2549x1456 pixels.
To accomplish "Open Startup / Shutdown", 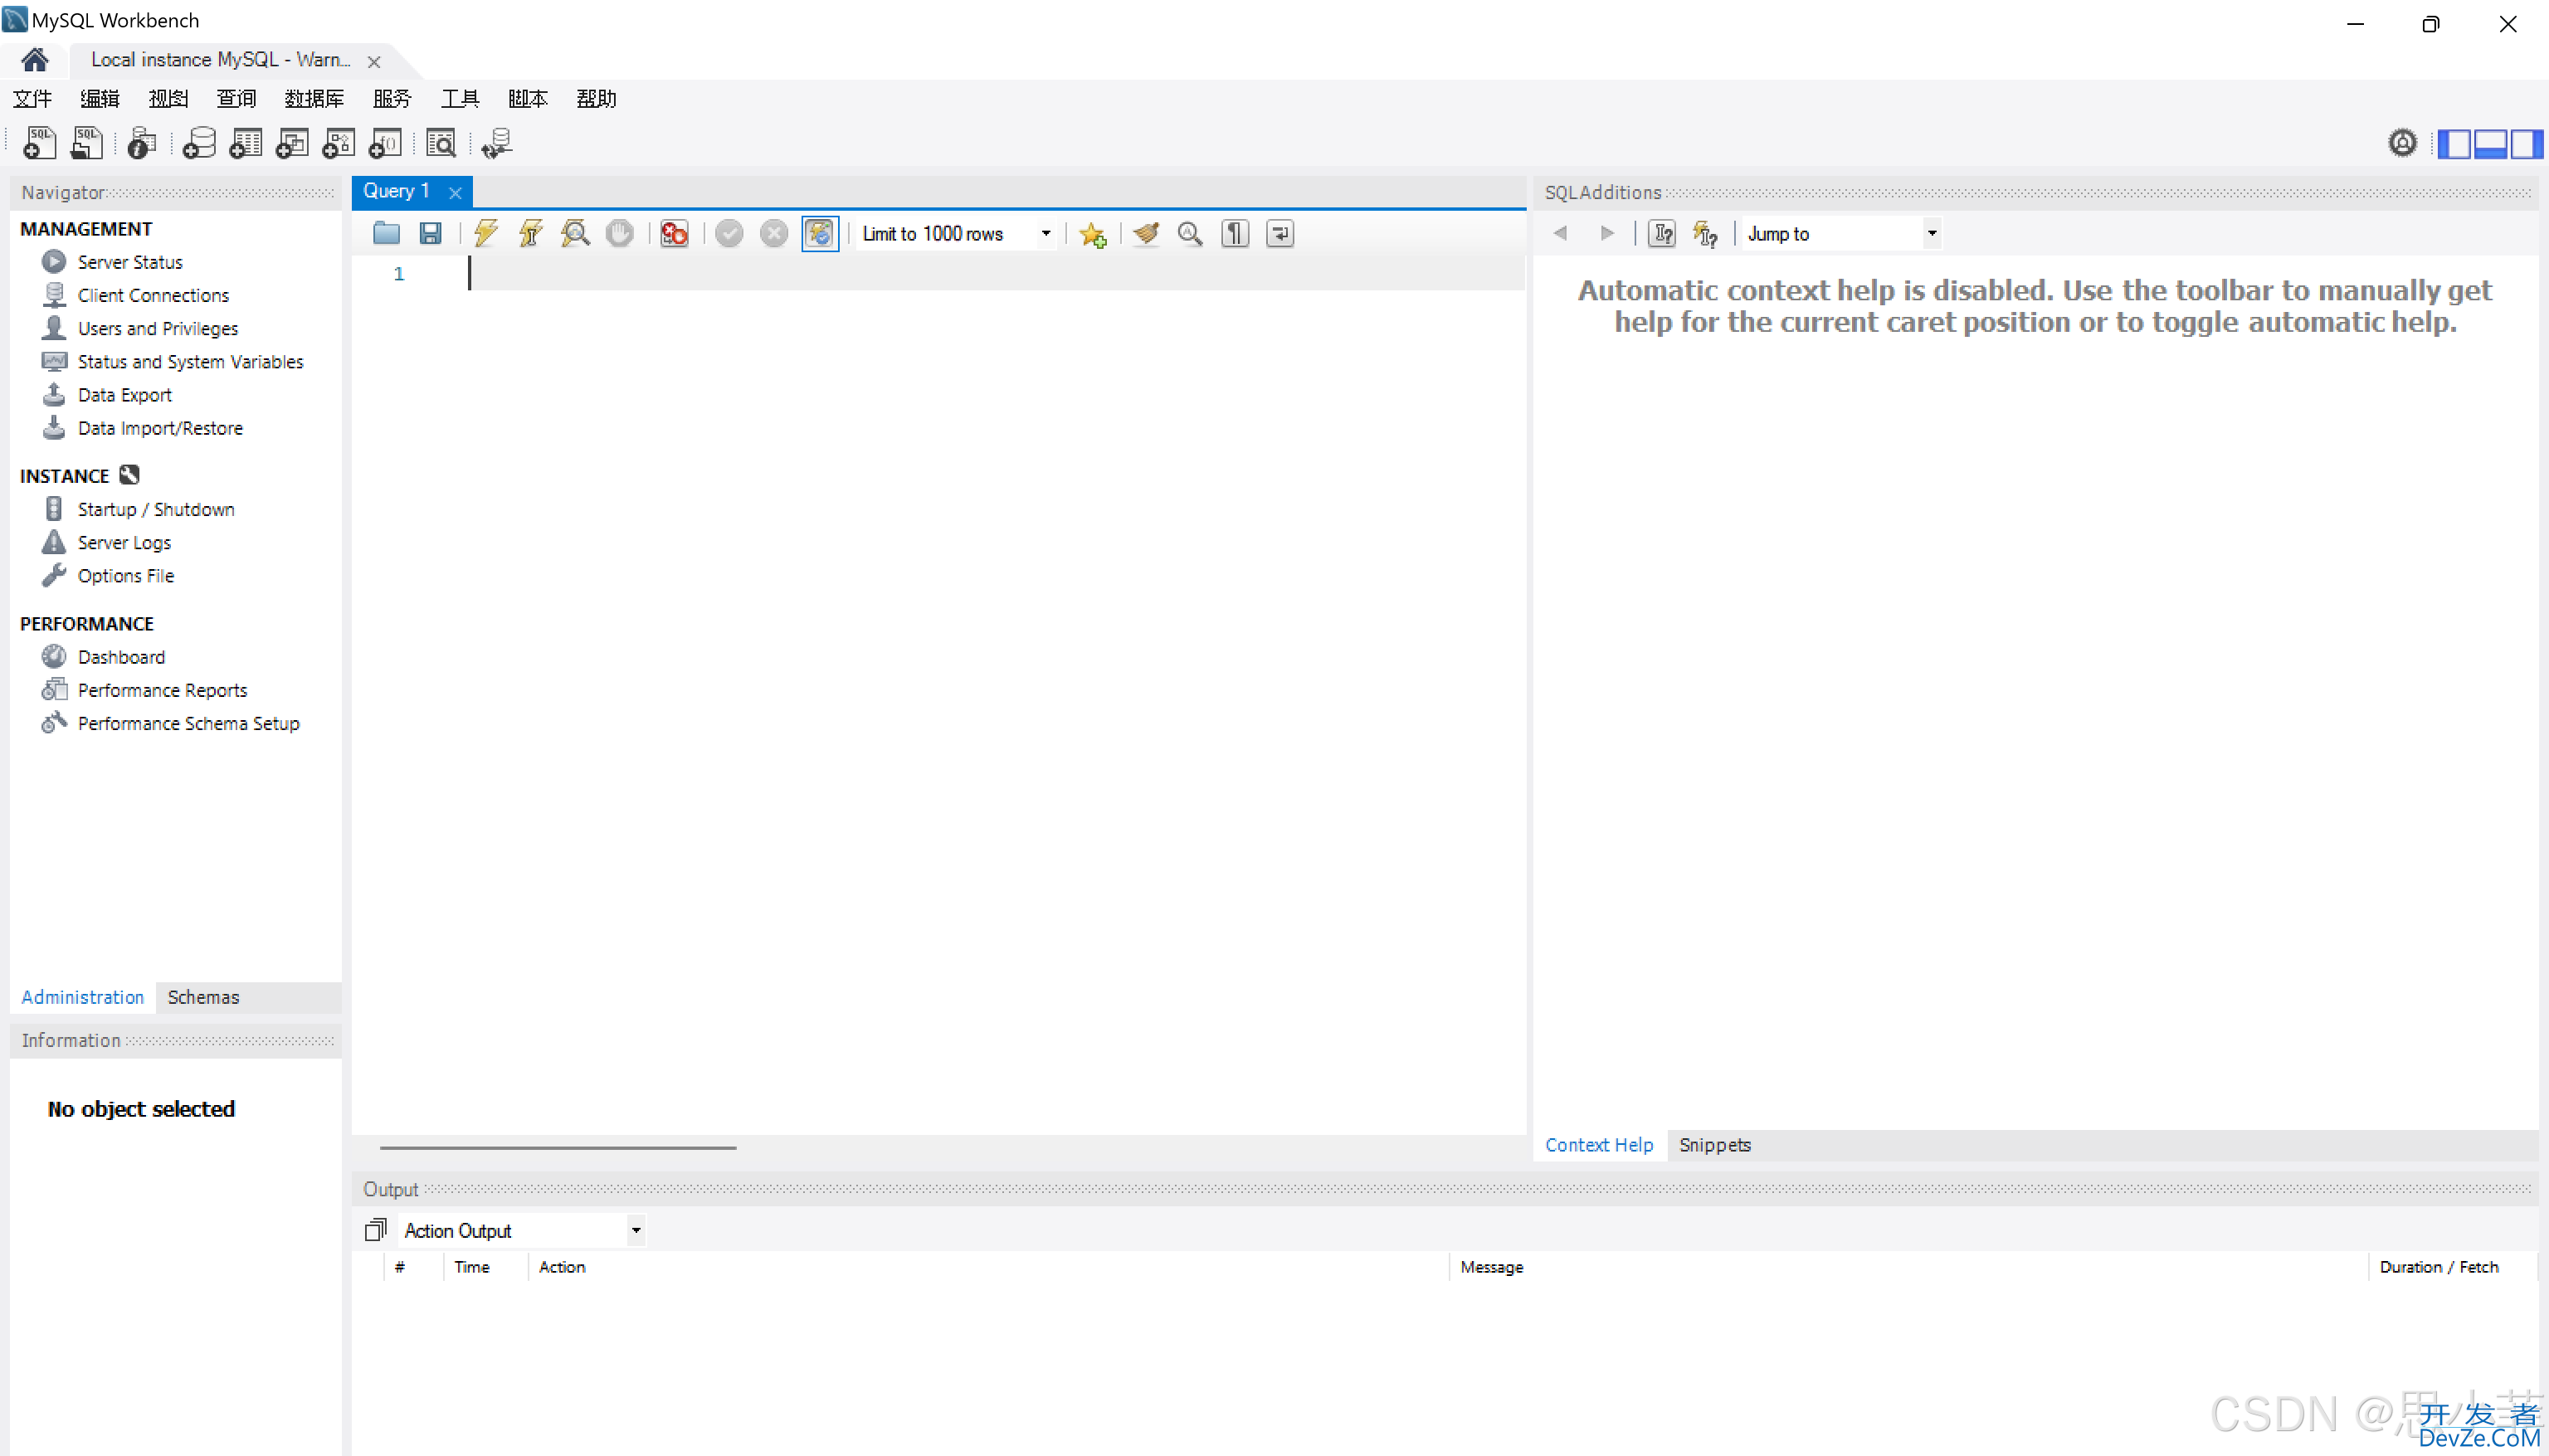I will tap(156, 509).
